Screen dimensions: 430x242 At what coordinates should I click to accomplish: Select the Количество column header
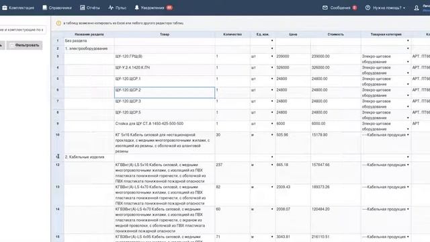pos(232,34)
